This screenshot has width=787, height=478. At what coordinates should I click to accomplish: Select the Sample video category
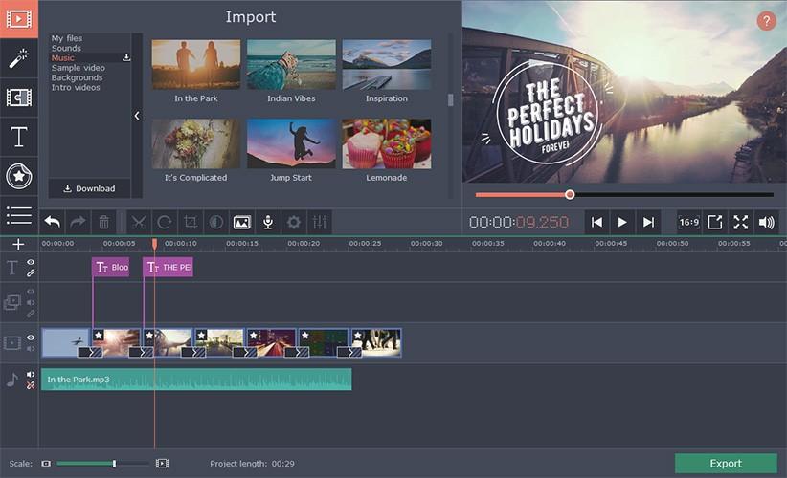(79, 68)
